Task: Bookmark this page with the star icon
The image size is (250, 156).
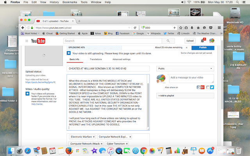Action: [180, 28]
